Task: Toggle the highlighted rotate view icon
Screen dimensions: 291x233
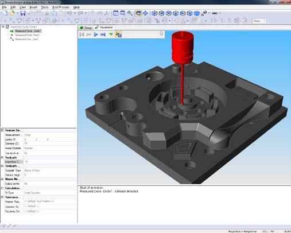Action: tap(138, 13)
